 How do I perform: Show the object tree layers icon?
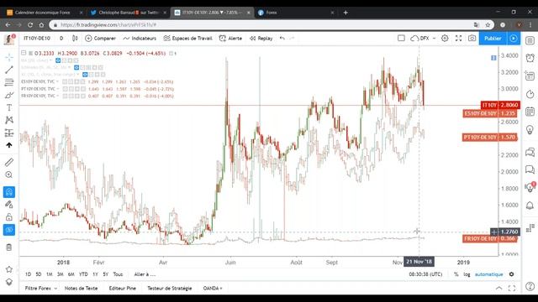pos(9,282)
